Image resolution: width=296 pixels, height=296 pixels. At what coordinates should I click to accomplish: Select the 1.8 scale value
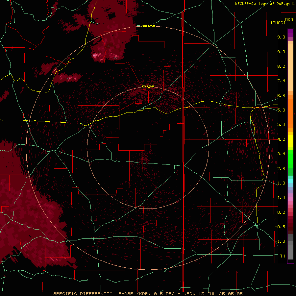(281, 183)
